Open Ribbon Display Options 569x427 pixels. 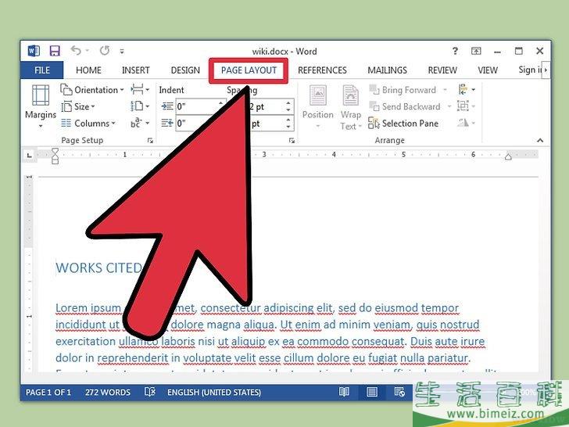pyautogui.click(x=476, y=51)
